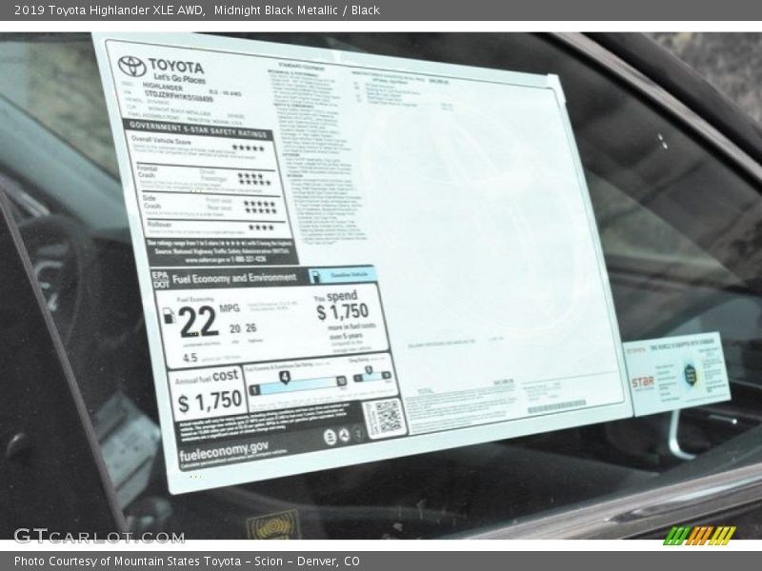Click the 'Side Crash' rating label
Screen dimensions: 762x571
tap(151, 202)
